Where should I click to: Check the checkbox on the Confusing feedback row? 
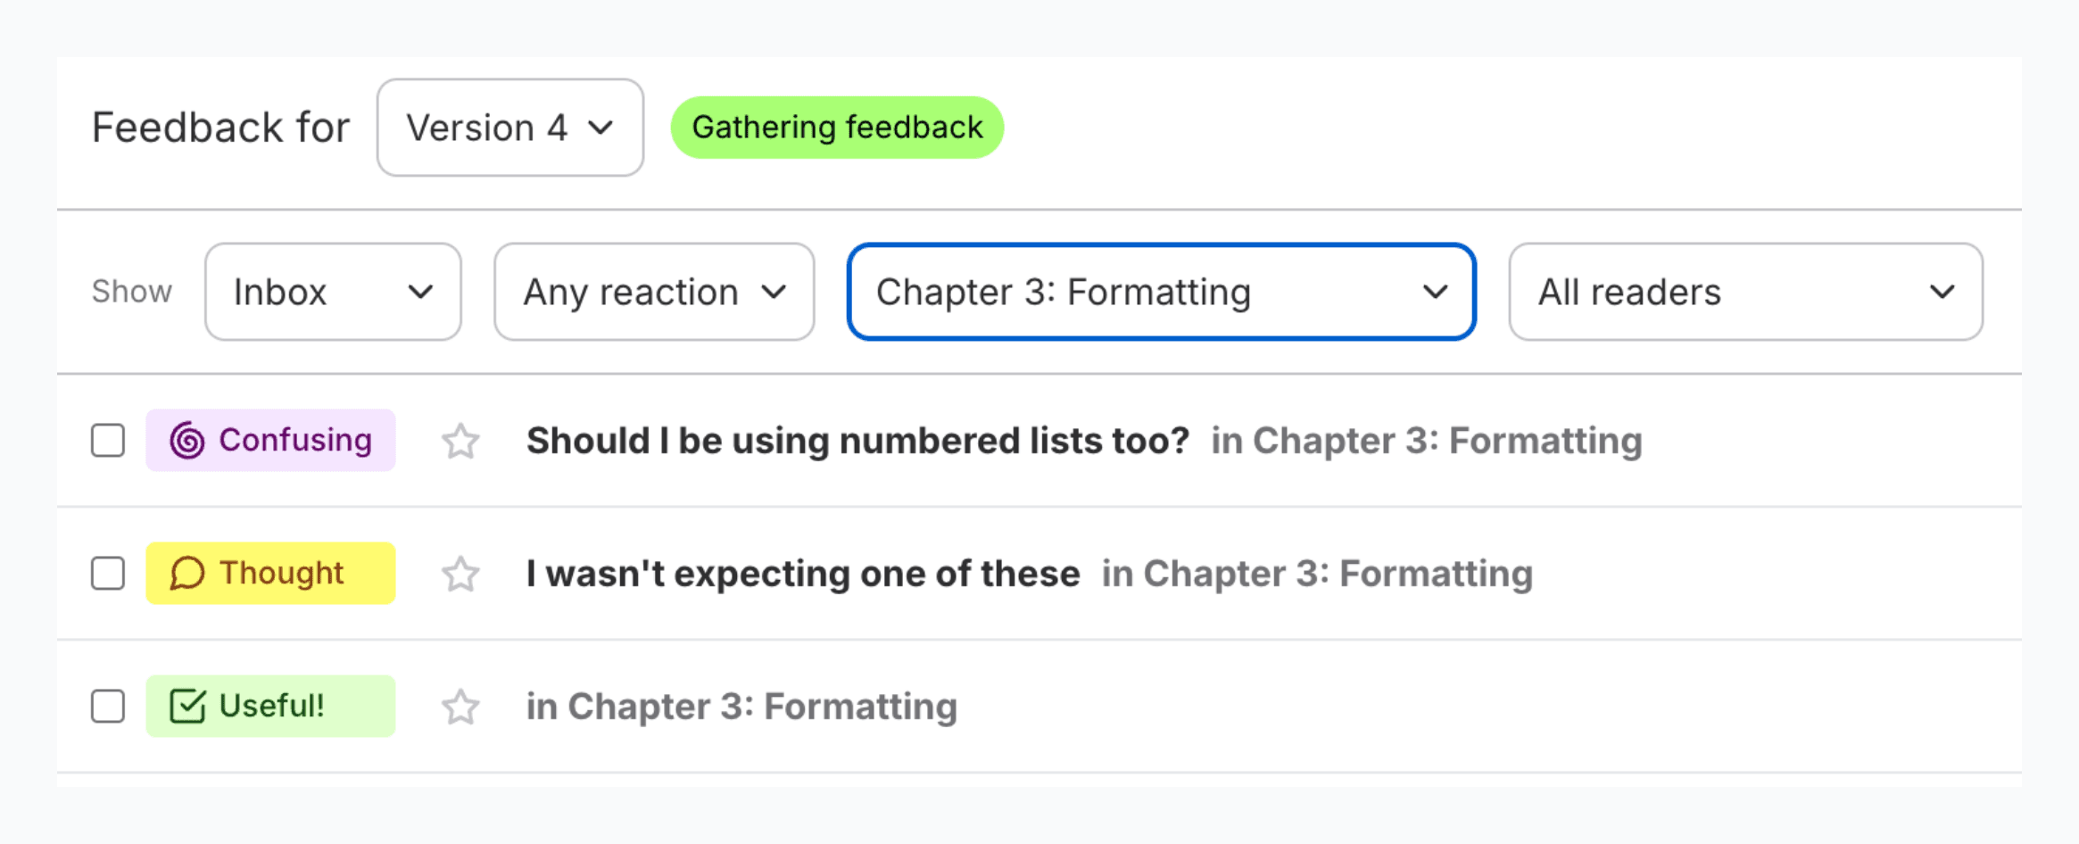pyautogui.click(x=107, y=440)
